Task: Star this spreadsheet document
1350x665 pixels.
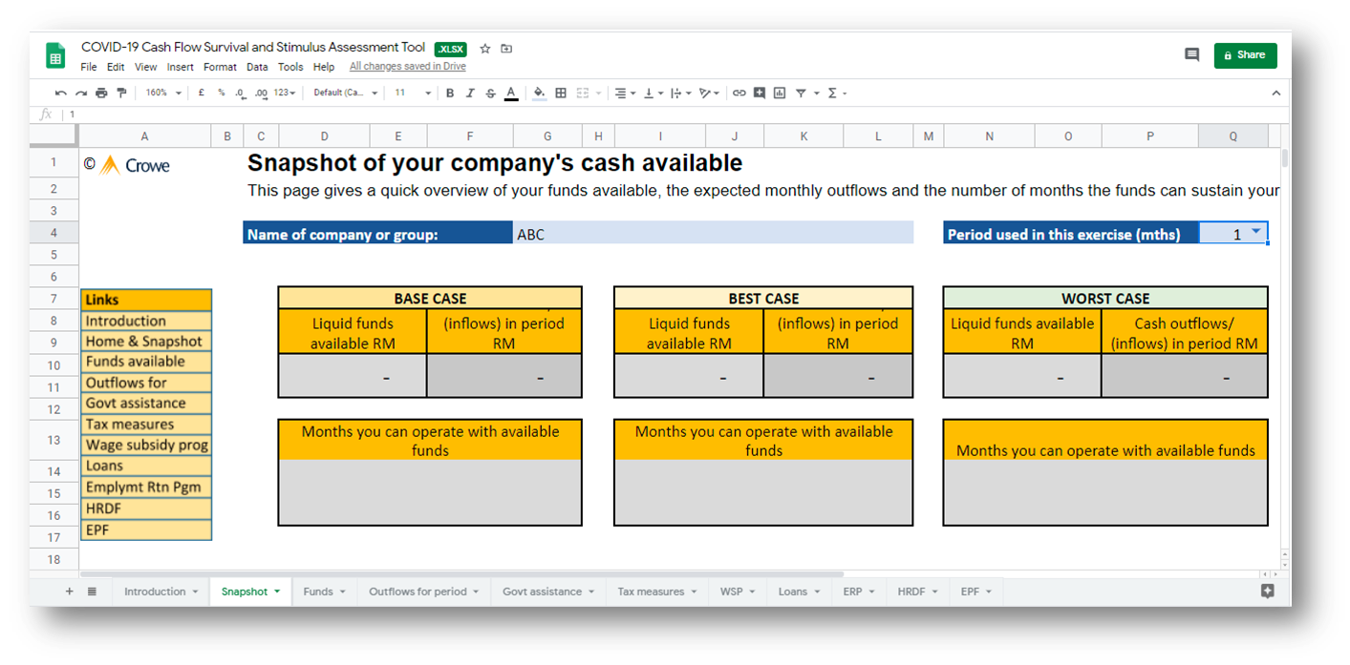Action: [x=485, y=49]
